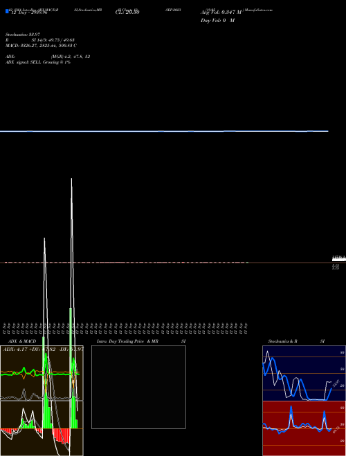Click the 'CL: 20.30' closing price label
The width and height of the screenshot is (346, 456).
click(127, 12)
